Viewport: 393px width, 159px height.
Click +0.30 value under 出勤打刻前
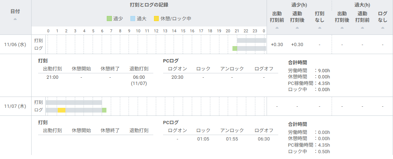point(277,45)
